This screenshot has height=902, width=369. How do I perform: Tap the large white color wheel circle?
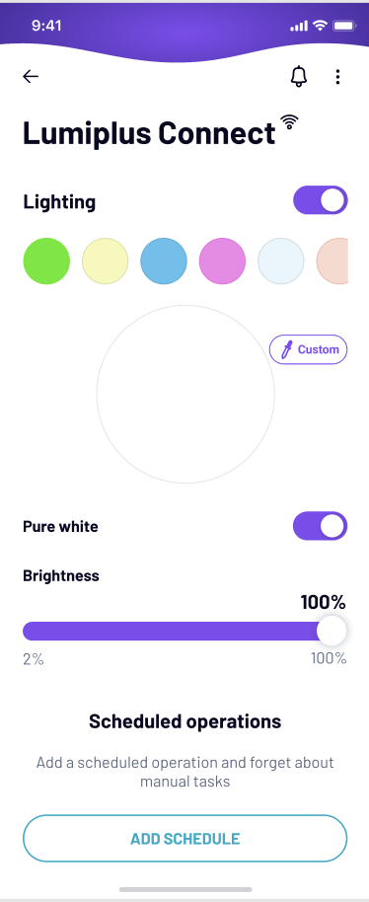click(x=185, y=394)
